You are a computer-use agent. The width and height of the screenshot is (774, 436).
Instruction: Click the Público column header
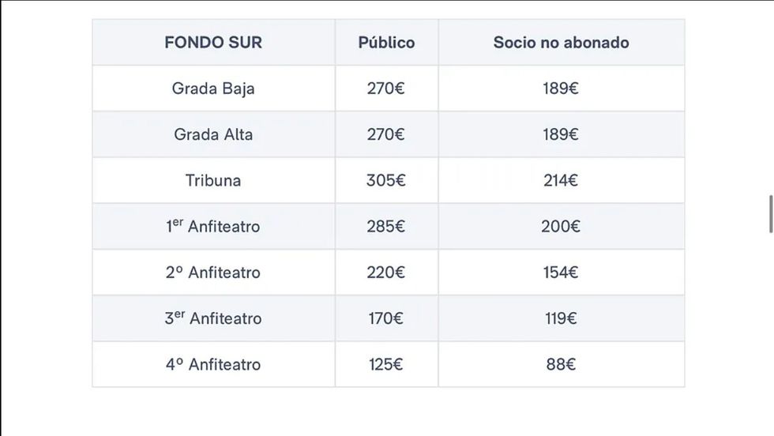(x=386, y=43)
